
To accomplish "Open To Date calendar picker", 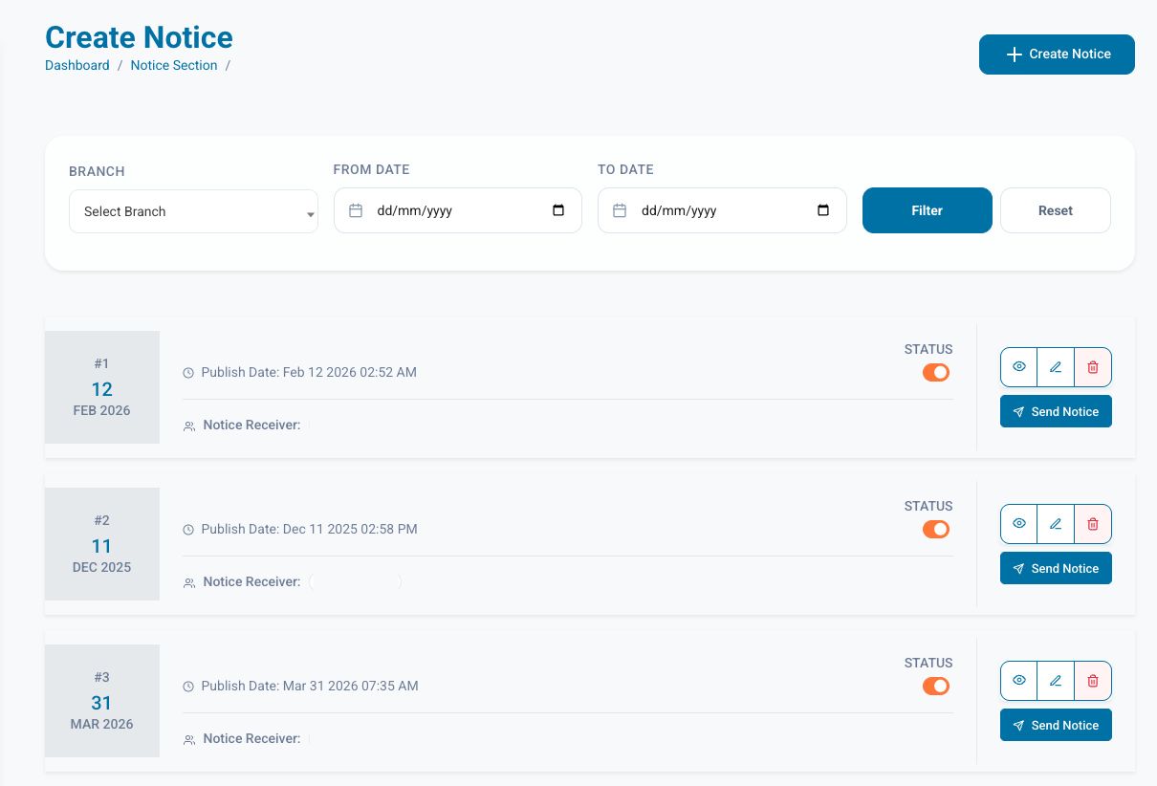I will pos(823,210).
